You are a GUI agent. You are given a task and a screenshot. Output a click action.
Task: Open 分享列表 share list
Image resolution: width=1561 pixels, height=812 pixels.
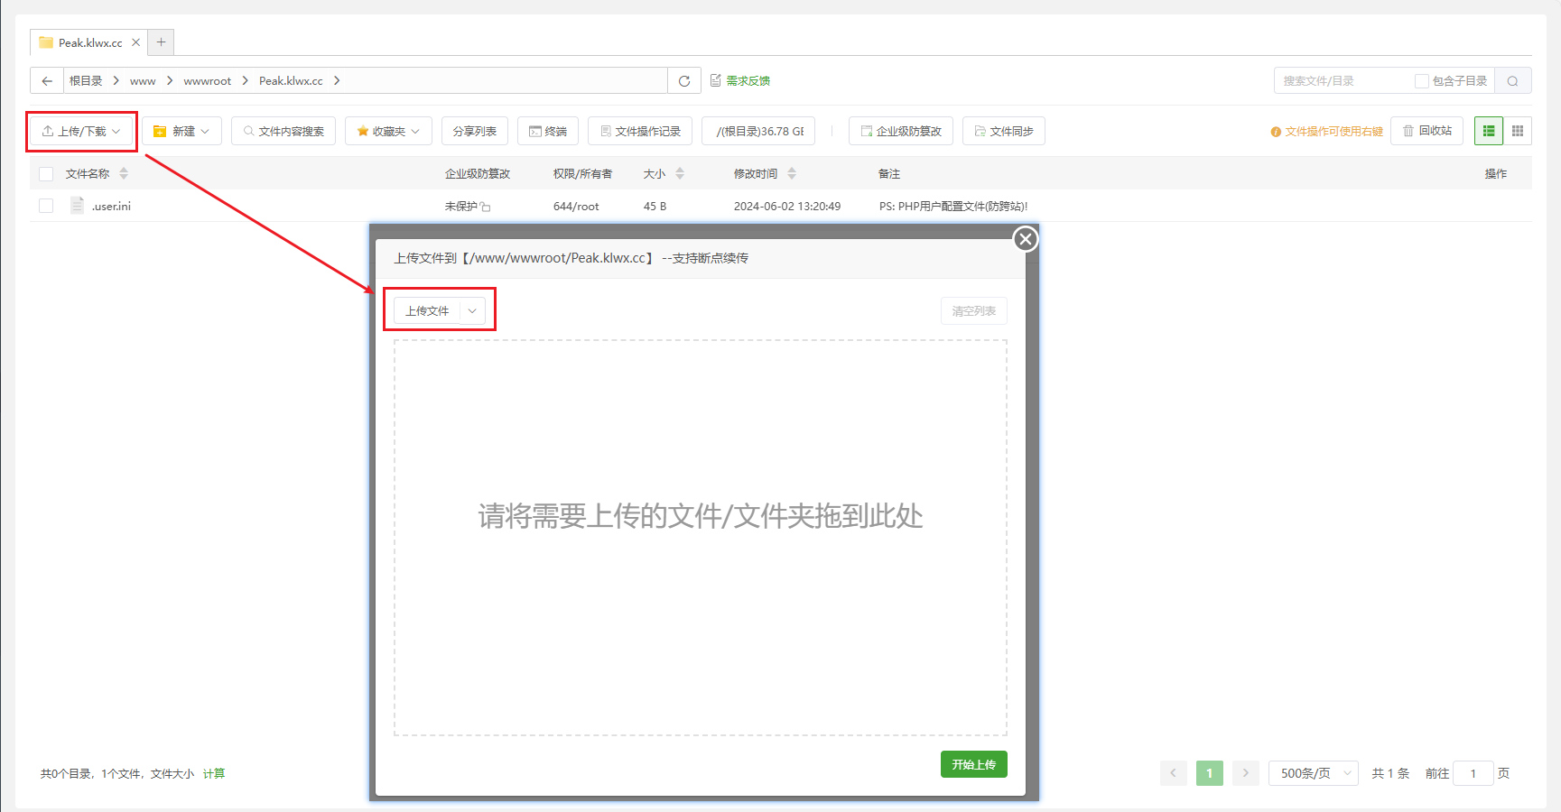pos(475,131)
